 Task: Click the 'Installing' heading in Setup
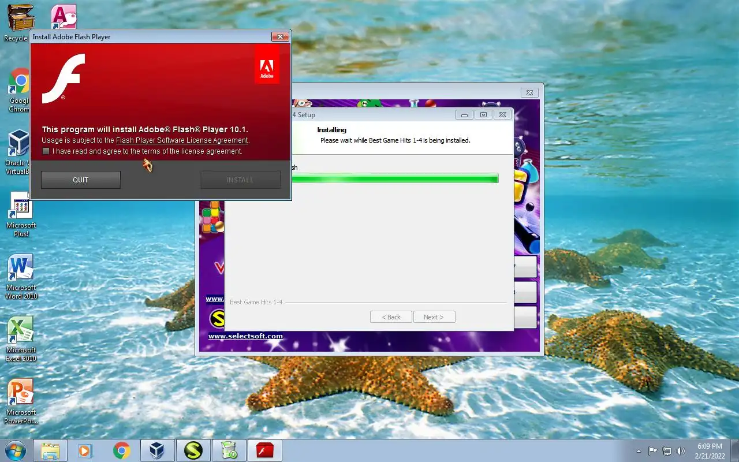332,130
